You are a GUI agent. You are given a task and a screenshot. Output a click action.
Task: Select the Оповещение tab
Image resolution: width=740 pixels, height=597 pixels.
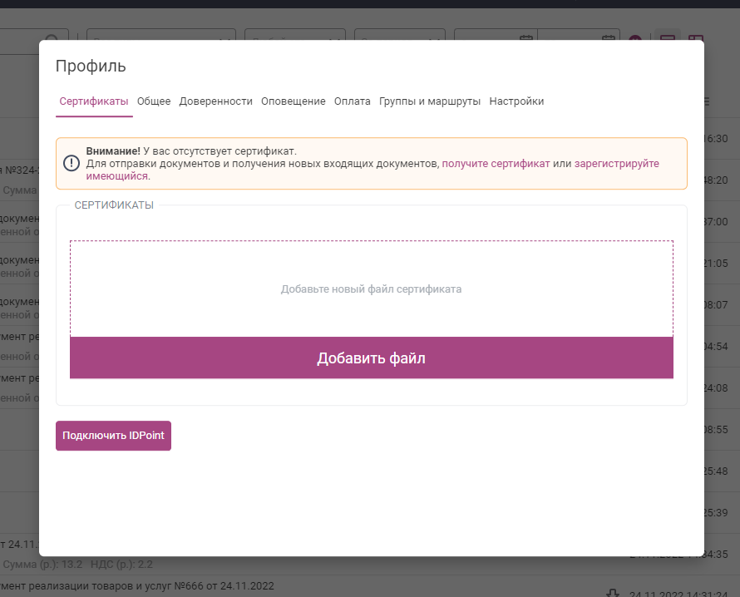point(293,101)
